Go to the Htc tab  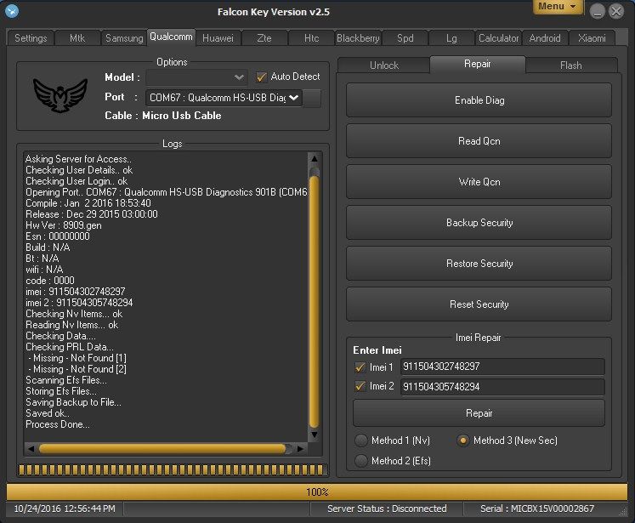tap(311, 38)
